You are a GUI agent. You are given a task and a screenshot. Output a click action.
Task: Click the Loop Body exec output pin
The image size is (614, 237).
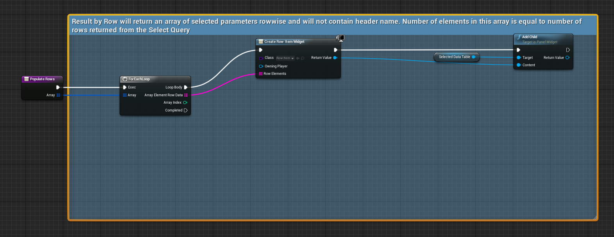(x=186, y=87)
